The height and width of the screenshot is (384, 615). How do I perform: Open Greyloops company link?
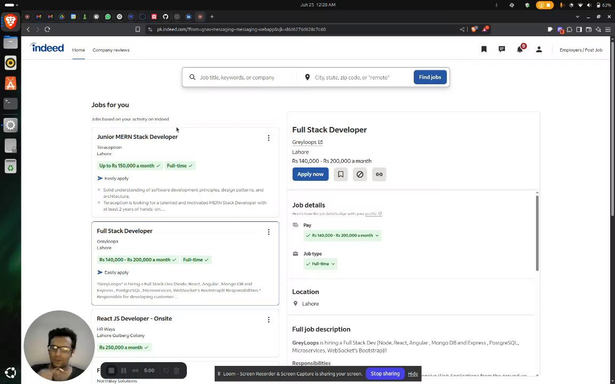(307, 142)
